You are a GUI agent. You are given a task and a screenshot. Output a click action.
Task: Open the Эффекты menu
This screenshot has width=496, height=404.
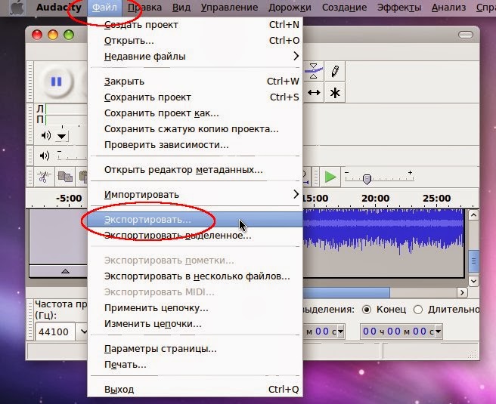(399, 8)
